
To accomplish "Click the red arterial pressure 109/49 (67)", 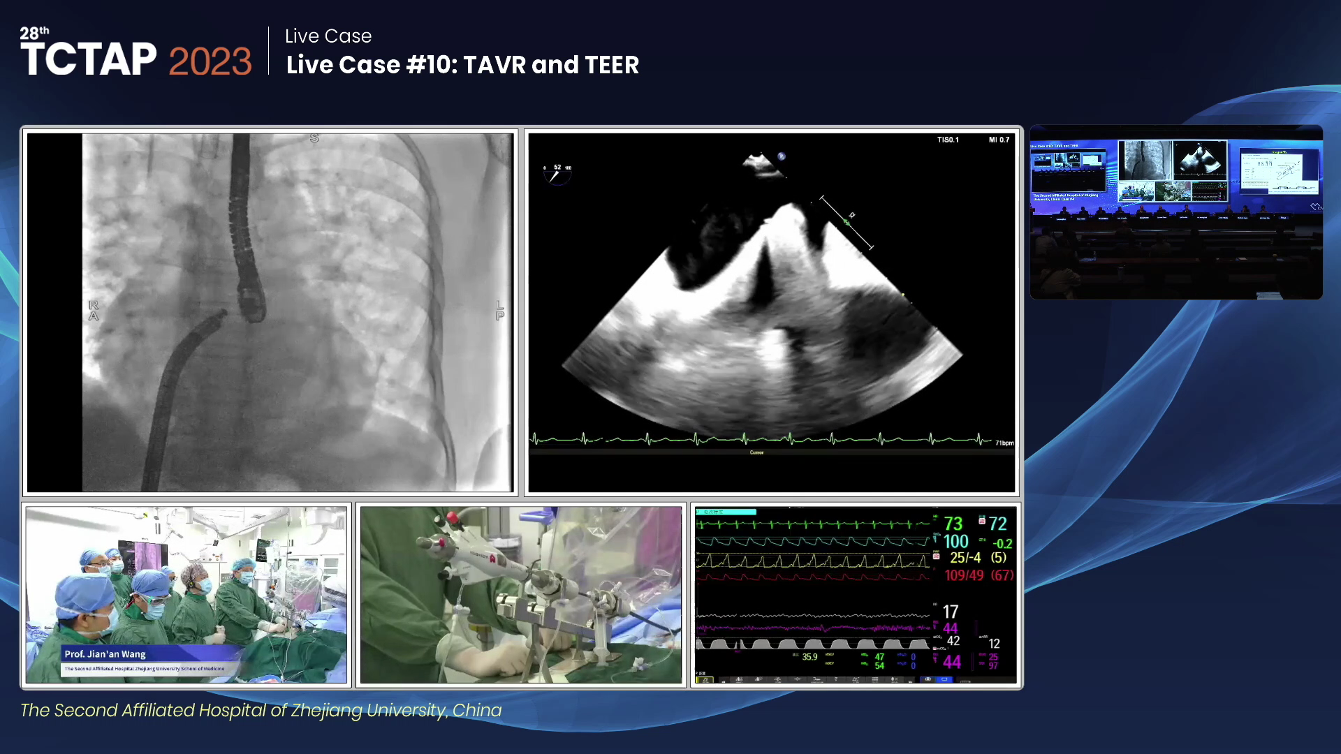I will (x=979, y=575).
